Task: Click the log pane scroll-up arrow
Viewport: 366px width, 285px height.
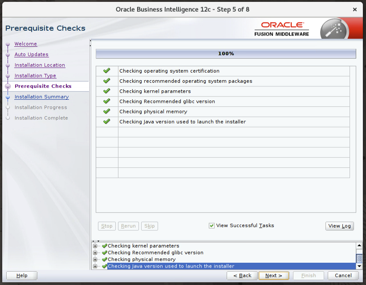Action: click(x=359, y=245)
